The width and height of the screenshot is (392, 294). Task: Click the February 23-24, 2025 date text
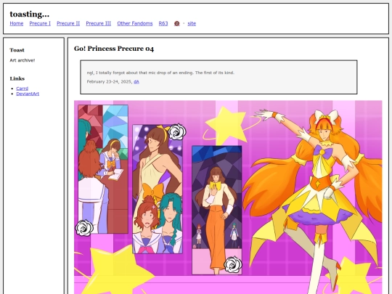pos(110,82)
